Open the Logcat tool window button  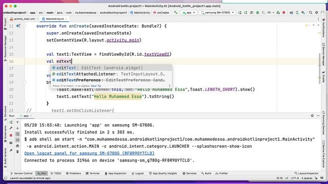point(138,173)
